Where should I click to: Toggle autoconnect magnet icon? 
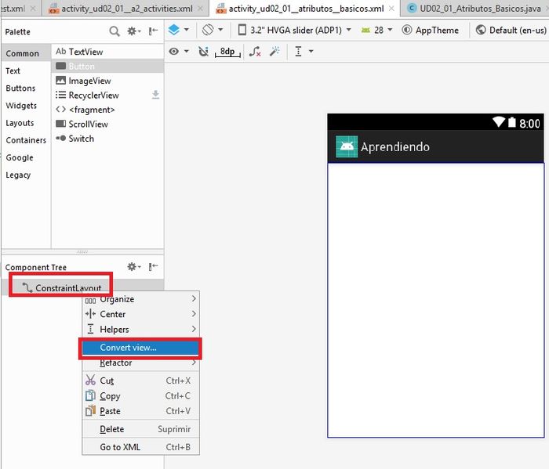click(203, 52)
